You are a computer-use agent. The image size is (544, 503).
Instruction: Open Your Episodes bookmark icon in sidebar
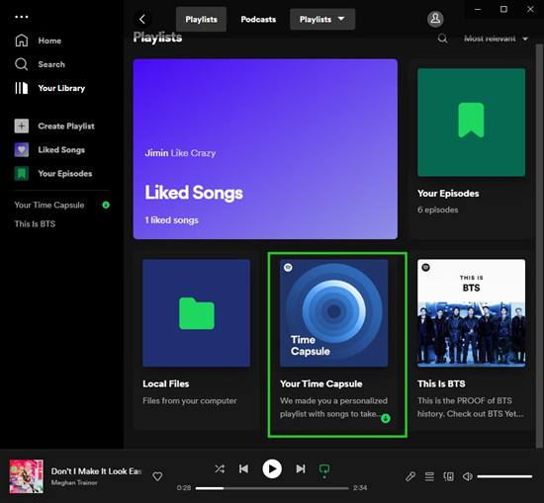pyautogui.click(x=22, y=173)
